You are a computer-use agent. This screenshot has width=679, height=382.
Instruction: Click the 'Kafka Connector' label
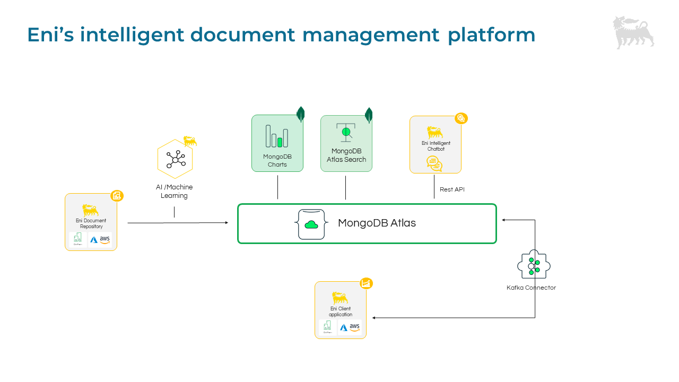pos(531,288)
